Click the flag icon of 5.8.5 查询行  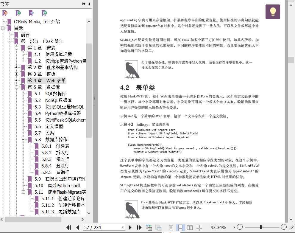click(37, 172)
